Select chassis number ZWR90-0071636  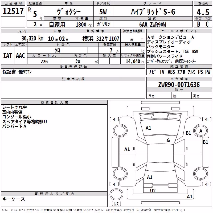179,85
